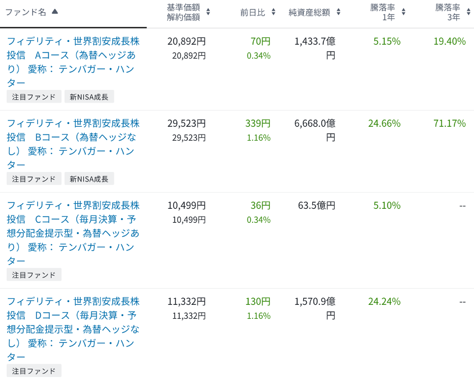Click 注目ファンド tag under Dコース
The image size is (474, 383).
pos(34,371)
